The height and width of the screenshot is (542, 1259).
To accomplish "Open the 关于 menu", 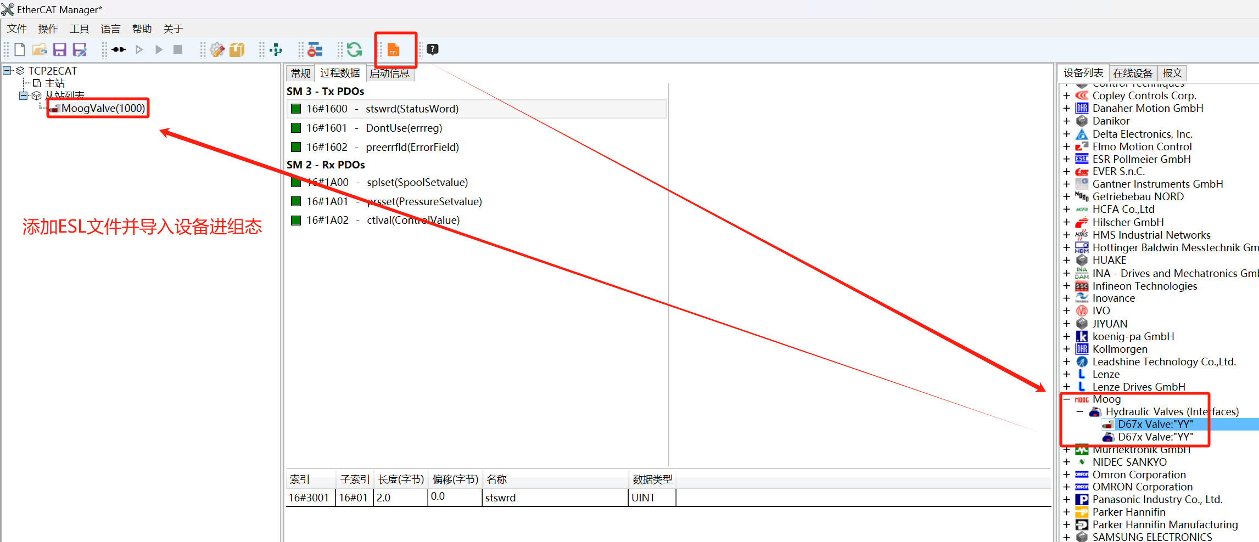I will (x=173, y=29).
